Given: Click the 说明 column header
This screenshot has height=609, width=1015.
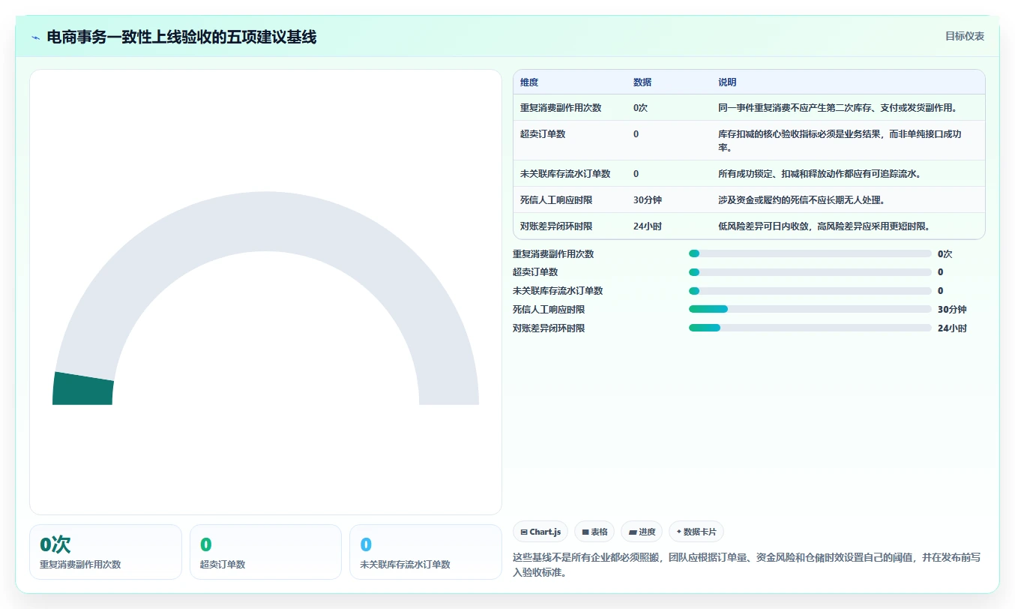Looking at the screenshot, I should click(727, 82).
